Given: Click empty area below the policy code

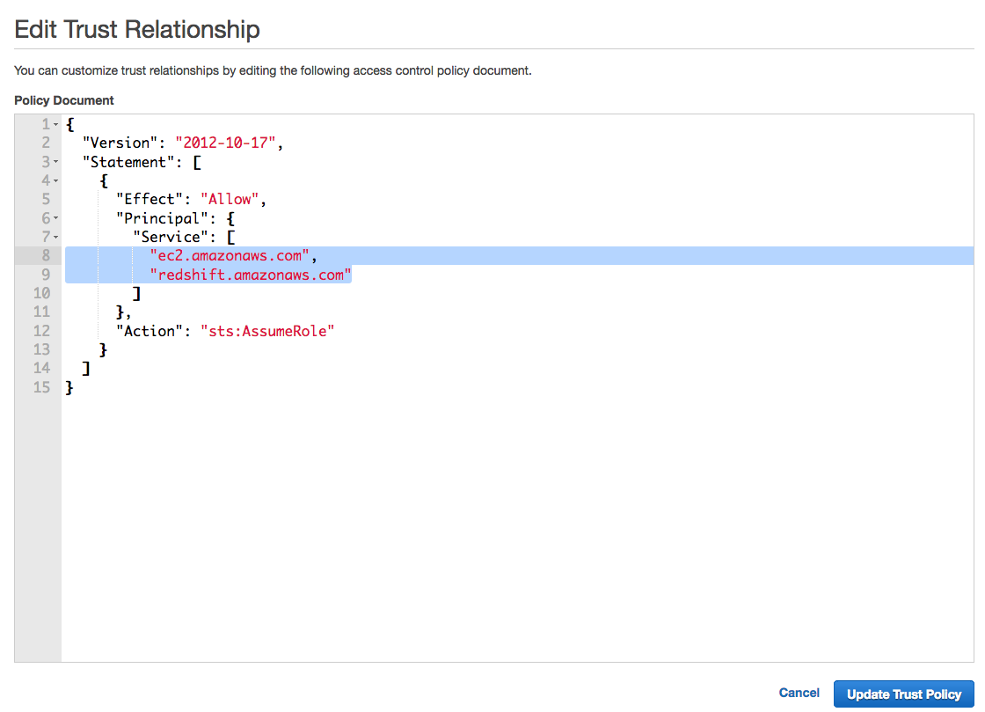Looking at the screenshot, I should click(x=517, y=528).
